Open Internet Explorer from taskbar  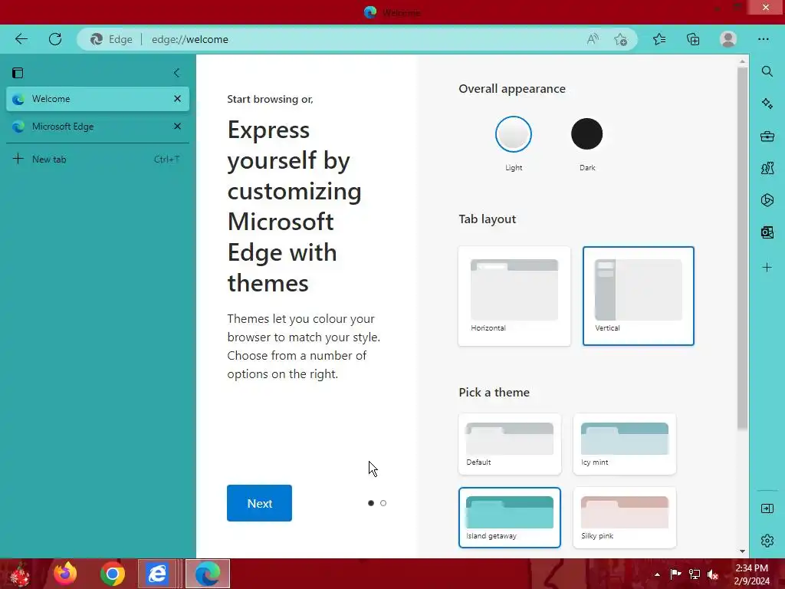point(157,574)
